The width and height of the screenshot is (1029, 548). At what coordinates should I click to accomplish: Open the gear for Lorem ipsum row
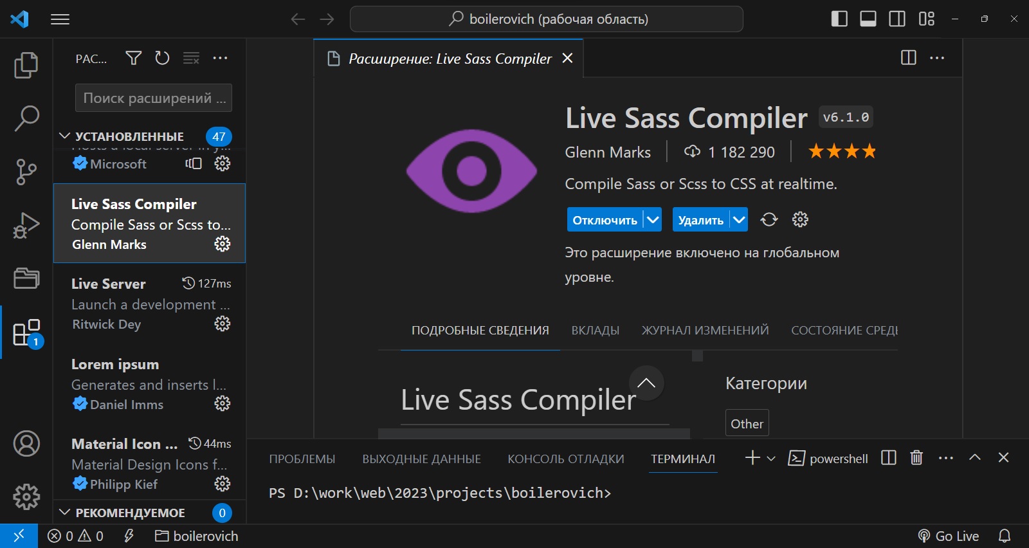[x=223, y=403]
